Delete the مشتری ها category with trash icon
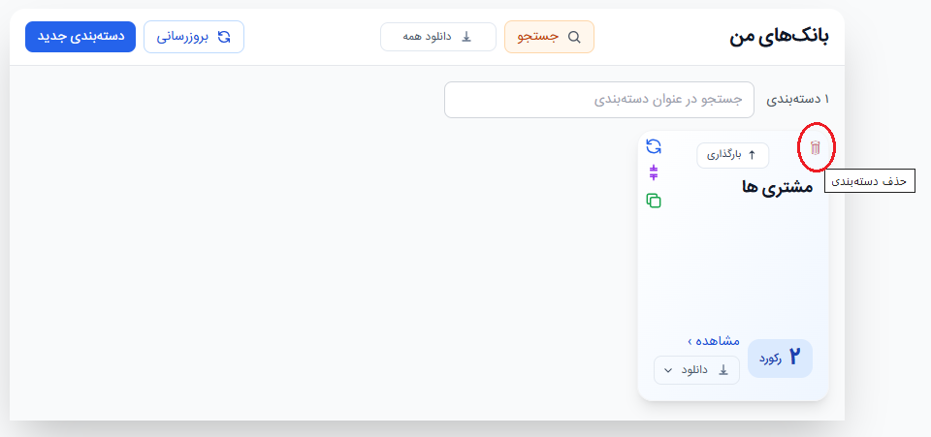931x437 pixels. tap(816, 147)
